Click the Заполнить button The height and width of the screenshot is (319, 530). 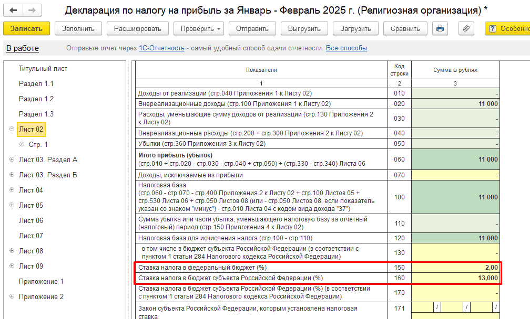pos(78,28)
